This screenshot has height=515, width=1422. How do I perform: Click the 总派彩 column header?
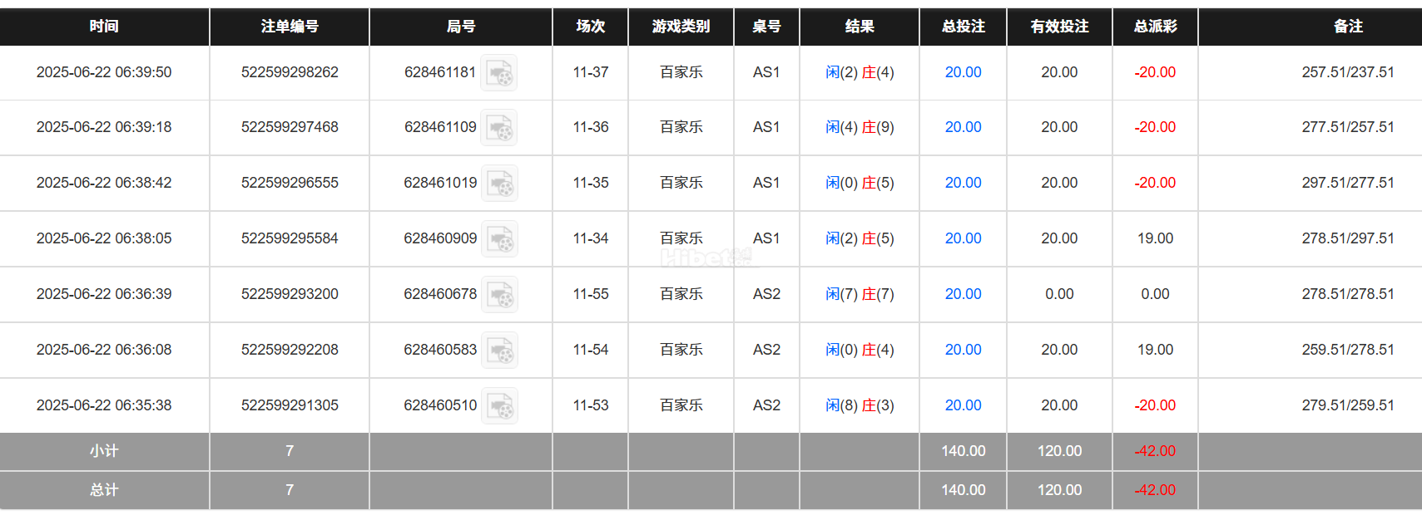[1155, 27]
